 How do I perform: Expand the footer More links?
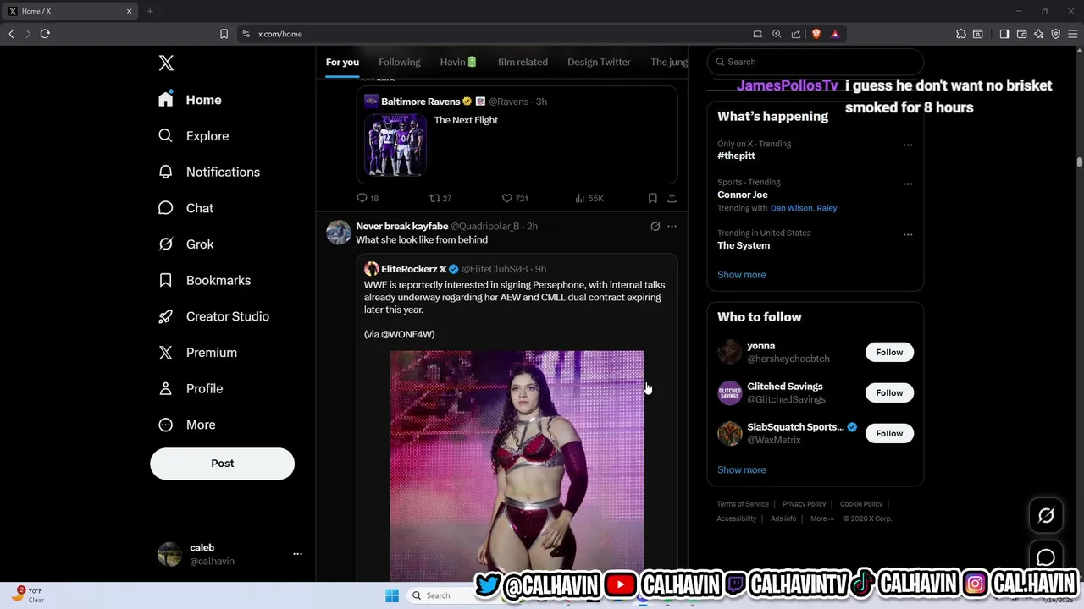[821, 518]
